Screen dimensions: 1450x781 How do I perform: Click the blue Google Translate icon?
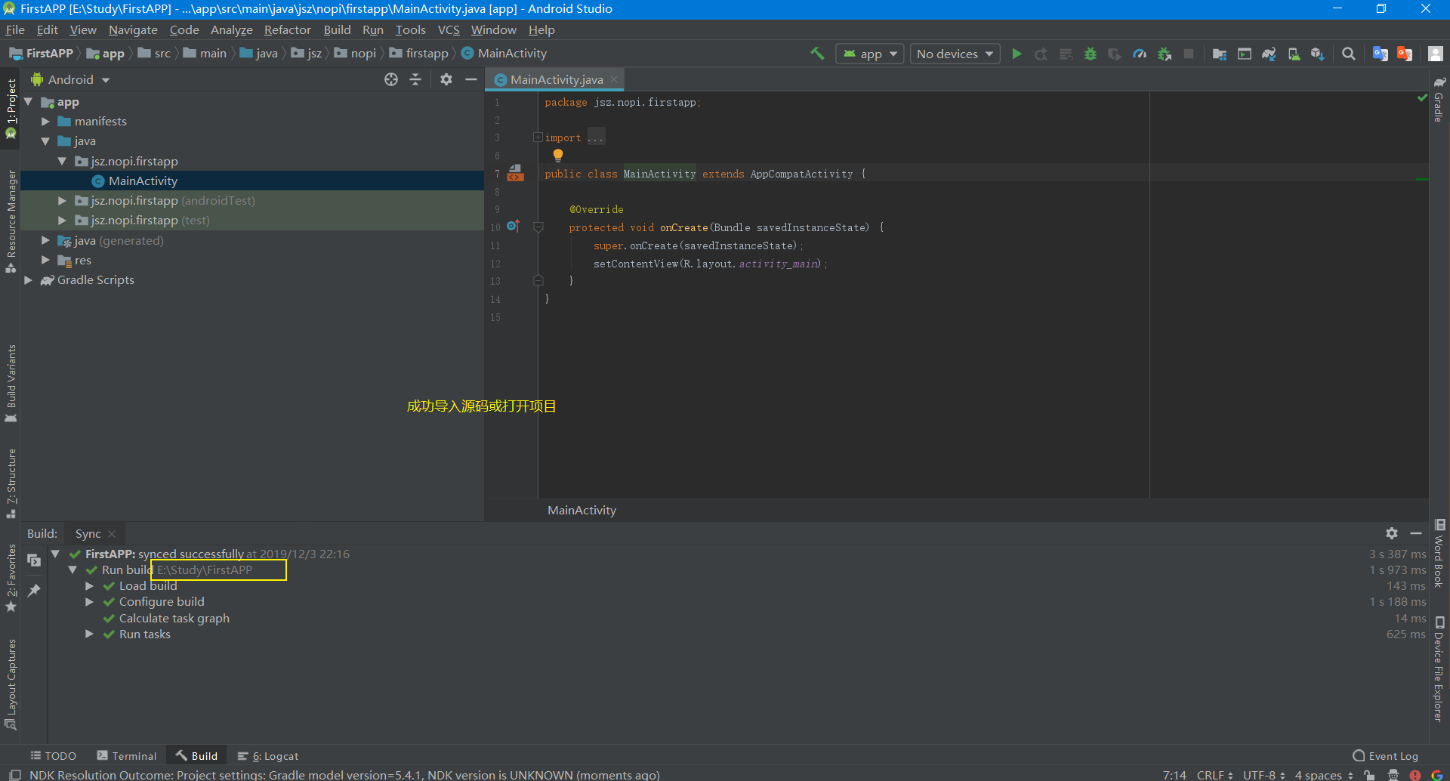pyautogui.click(x=1381, y=54)
